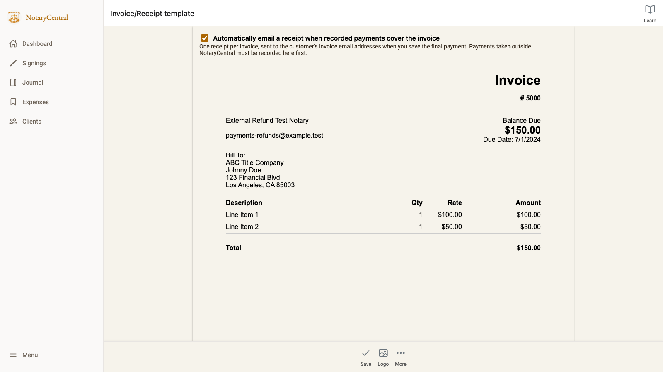Click the Menu label in the sidebar
Screen dimensions: 663x372
[30, 355]
